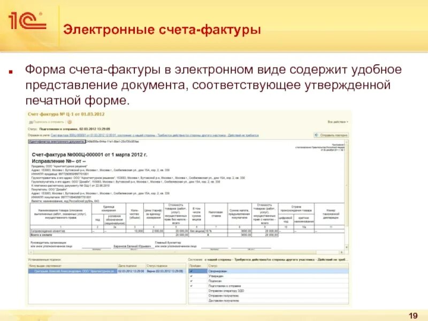Select the Идентификатор электронного документа cell
This screenshot has width=428, height=321.
point(57,142)
